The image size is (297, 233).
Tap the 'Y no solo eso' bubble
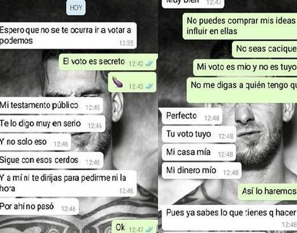pos(35,142)
